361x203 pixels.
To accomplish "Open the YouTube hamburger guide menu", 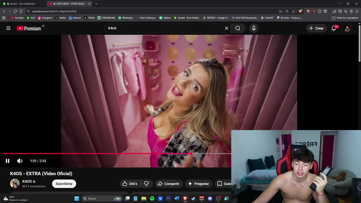I will click(x=8, y=28).
